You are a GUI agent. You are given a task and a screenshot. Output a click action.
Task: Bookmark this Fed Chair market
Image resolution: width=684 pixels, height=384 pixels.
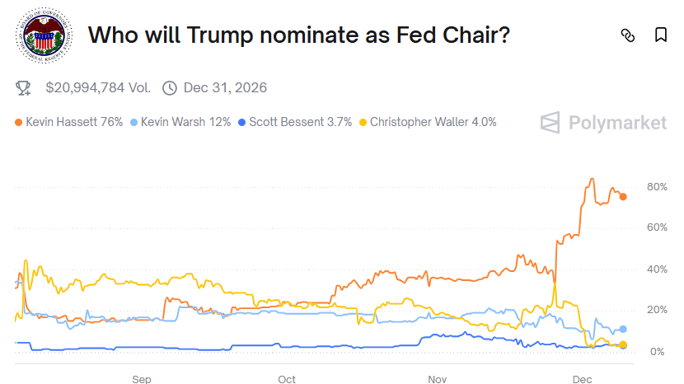660,35
